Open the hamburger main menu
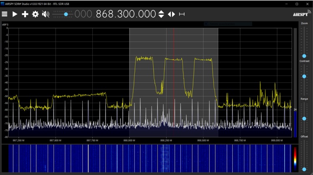The height and width of the screenshot is (175, 313). point(5,14)
